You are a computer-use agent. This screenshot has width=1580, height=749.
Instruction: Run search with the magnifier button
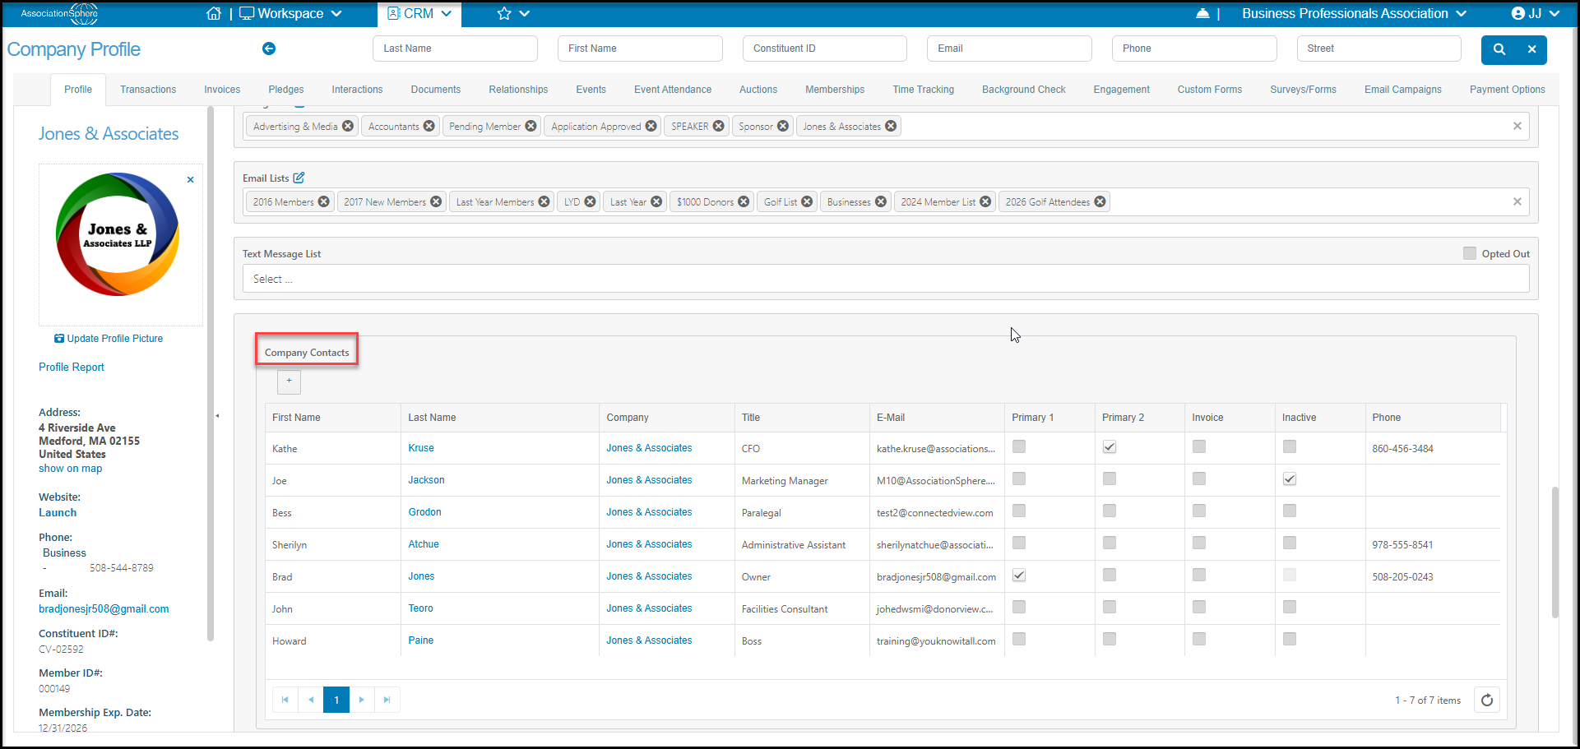coord(1499,49)
